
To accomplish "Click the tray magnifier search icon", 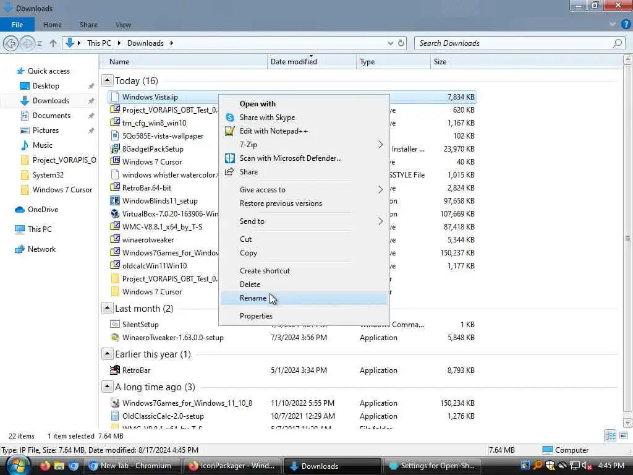I will tap(538, 466).
